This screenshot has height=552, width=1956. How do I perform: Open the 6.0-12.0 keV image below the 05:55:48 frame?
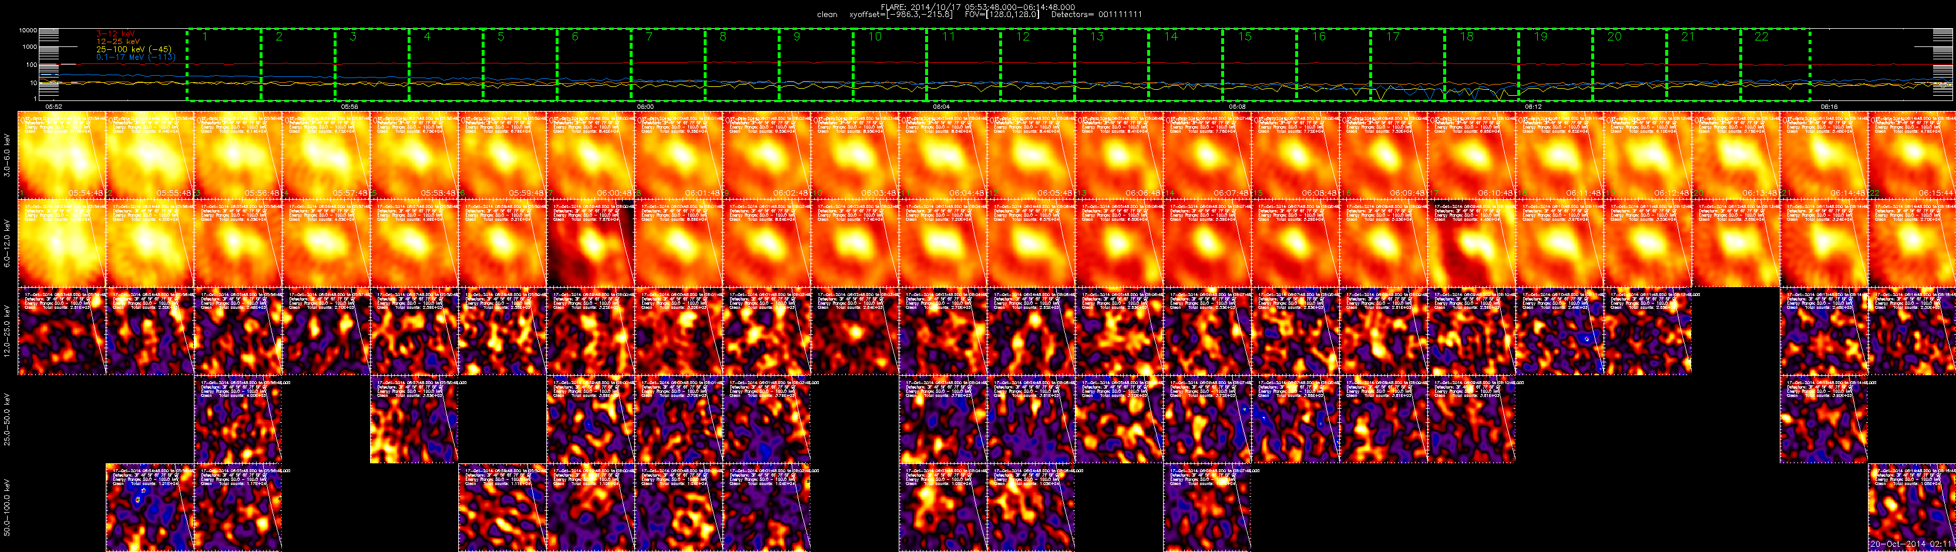[x=150, y=243]
